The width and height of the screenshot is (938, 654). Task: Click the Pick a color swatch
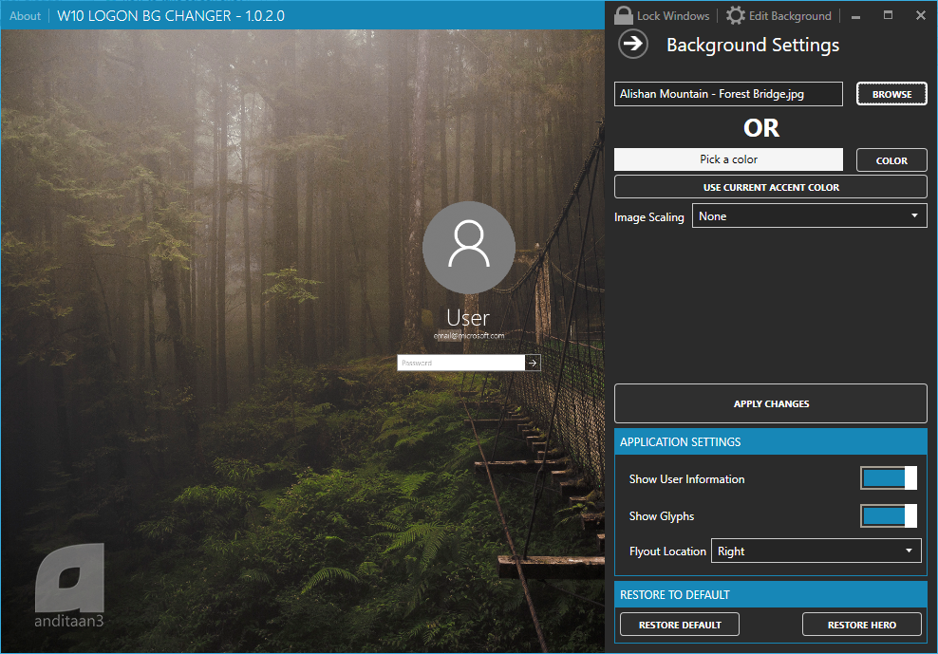pos(728,159)
